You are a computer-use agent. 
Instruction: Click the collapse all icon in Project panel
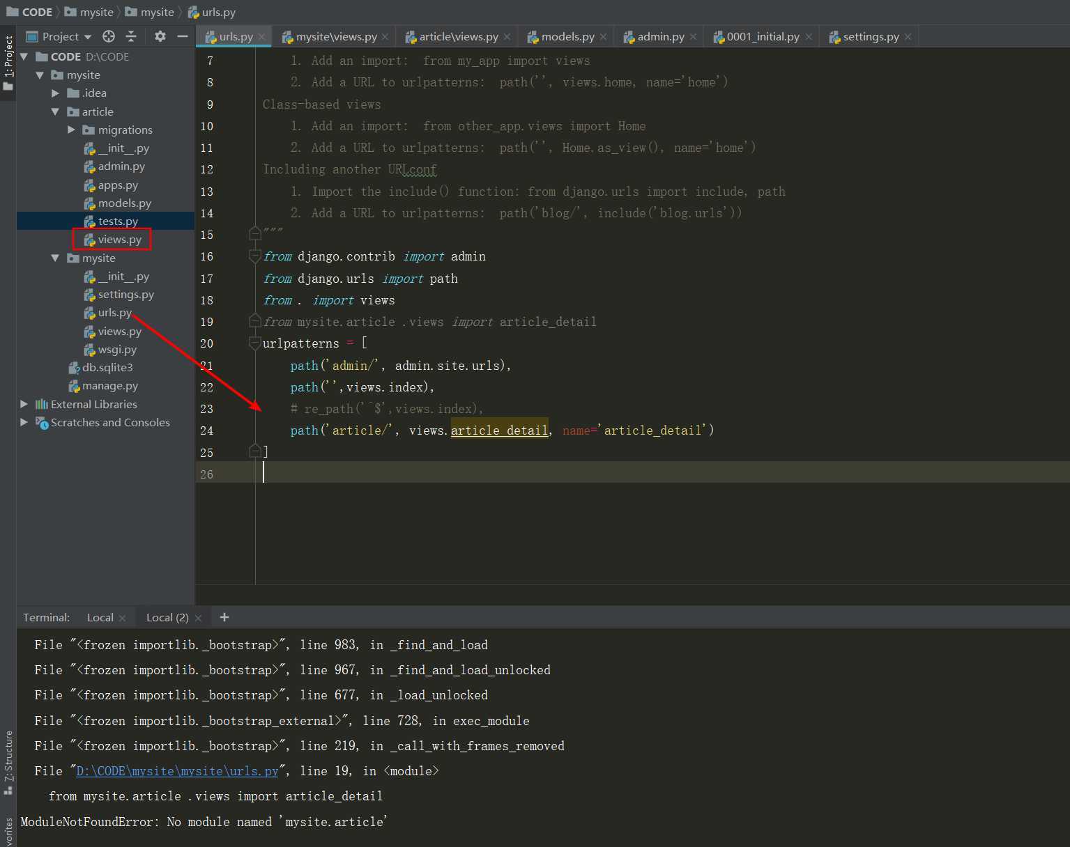pyautogui.click(x=131, y=36)
